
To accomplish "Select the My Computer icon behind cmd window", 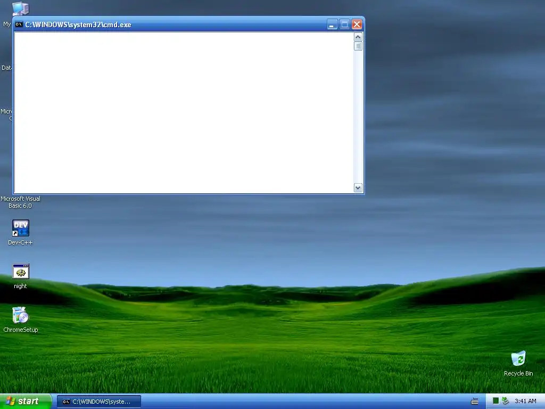I will (21, 9).
